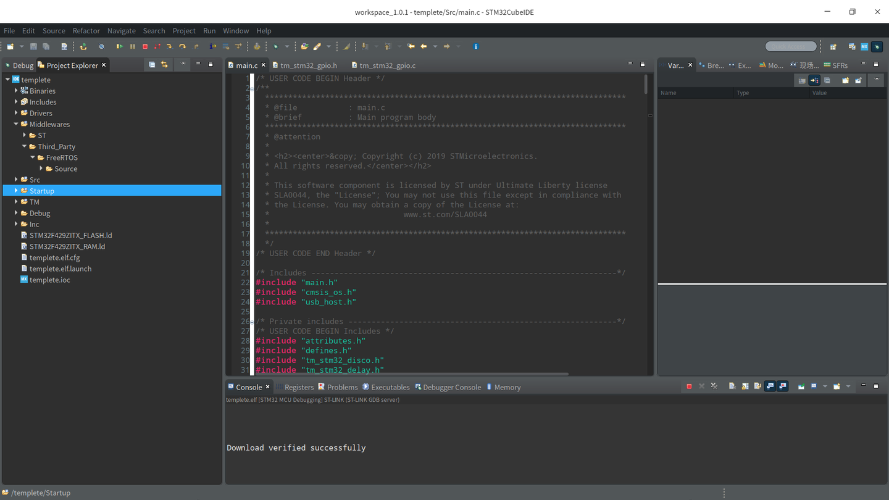The width and height of the screenshot is (889, 500).
Task: Toggle Scroll Lock in the Console toolbar
Action: [745, 386]
